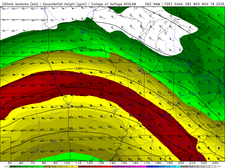Click the 160 value on the color scale
Viewport: 225px width, 168px height.
[135, 163]
